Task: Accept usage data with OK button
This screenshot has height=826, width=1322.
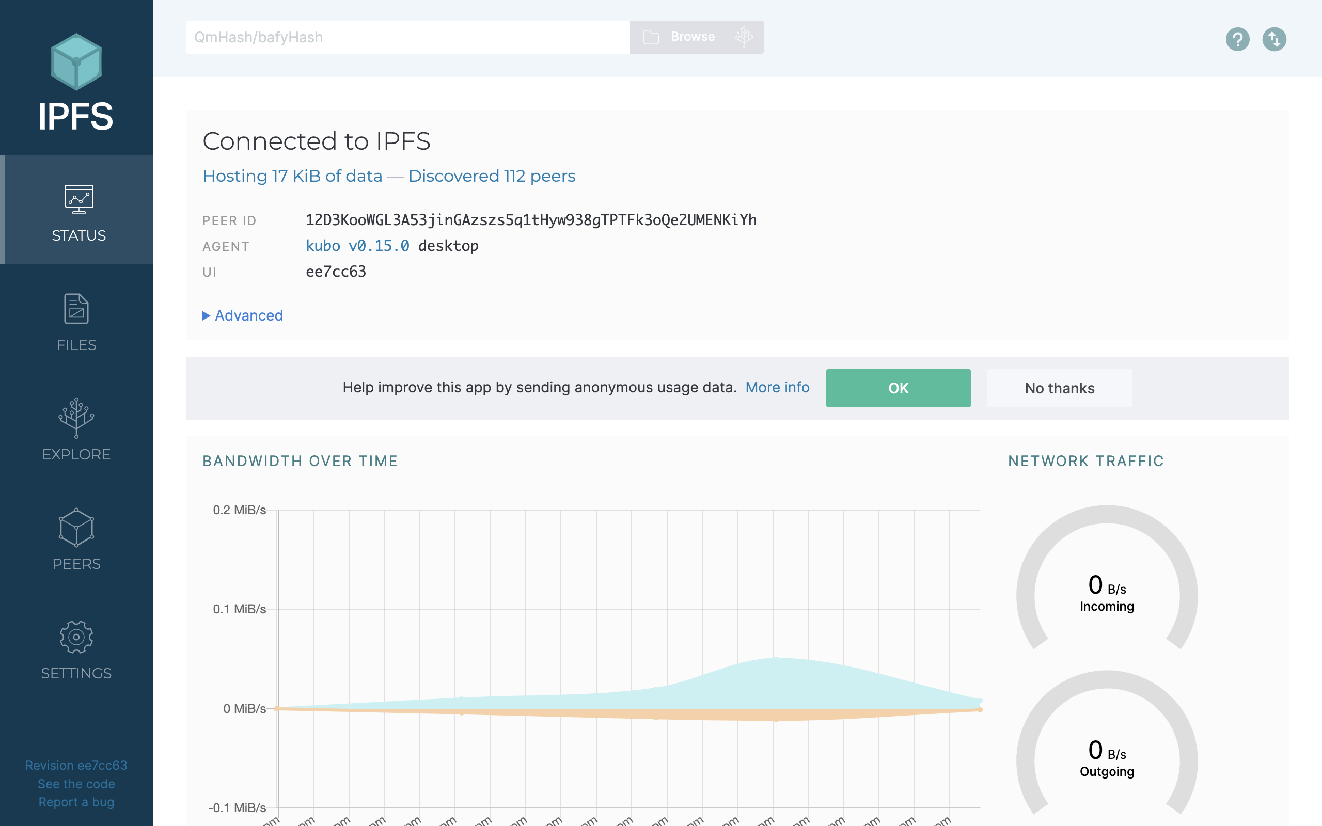Action: (898, 388)
